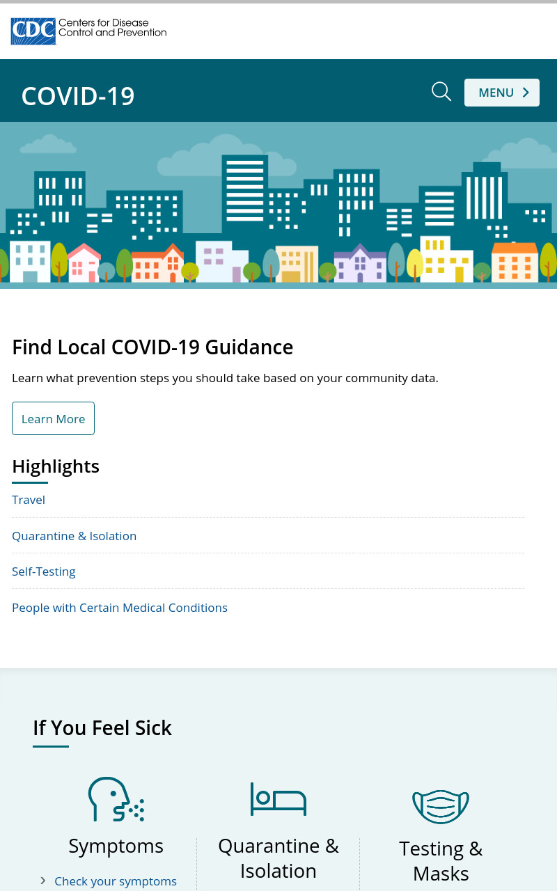Viewport: 557px width, 891px height.
Task: Open the Travel highlight link
Action: coord(29,500)
